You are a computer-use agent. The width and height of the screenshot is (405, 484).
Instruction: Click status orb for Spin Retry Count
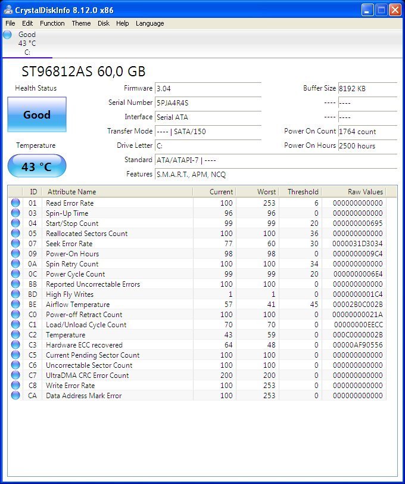point(15,263)
